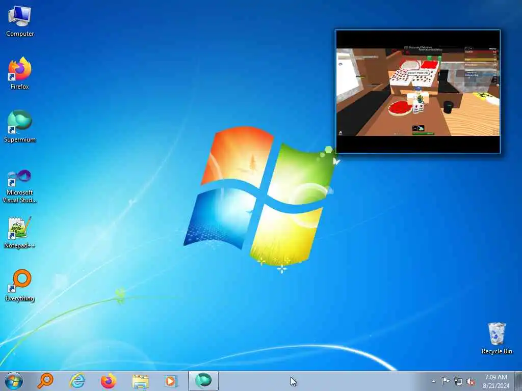Screen dimensions: 522x391
Task: Open Windows Media Player from the taskbar
Action: (x=171, y=381)
